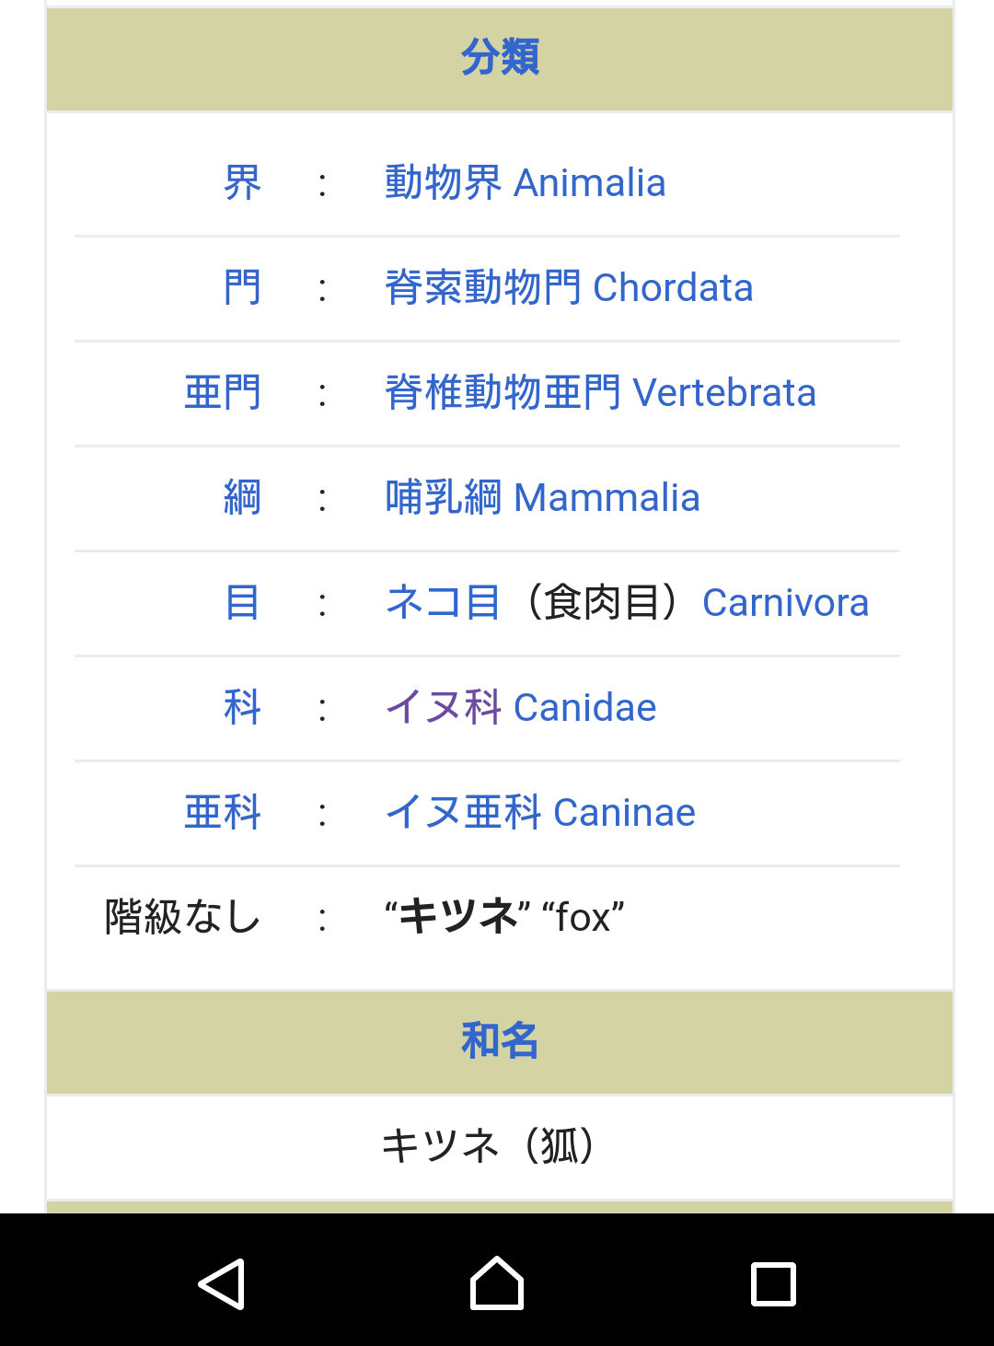Image resolution: width=994 pixels, height=1346 pixels.
Task: Click the 界 rank label link
Action: 243,183
